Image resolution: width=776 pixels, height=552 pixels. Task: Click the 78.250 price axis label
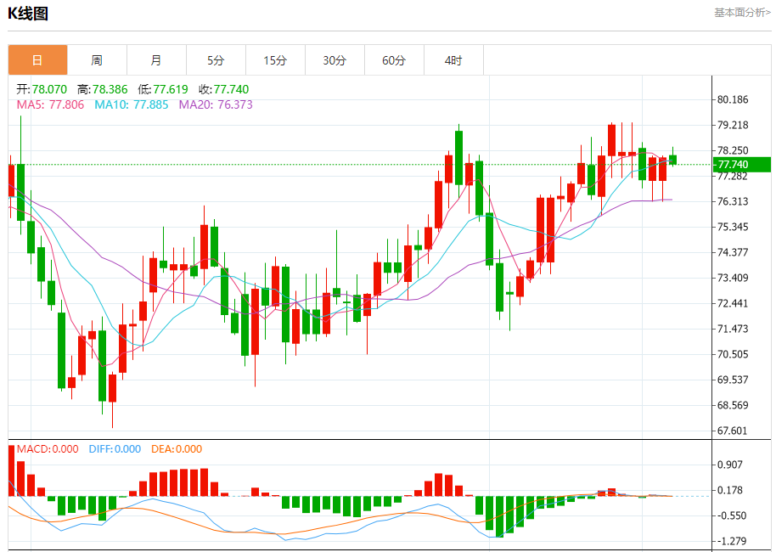[x=733, y=150]
